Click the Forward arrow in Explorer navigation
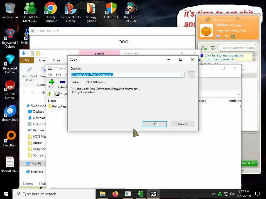266x199 pixels. tap(32, 93)
